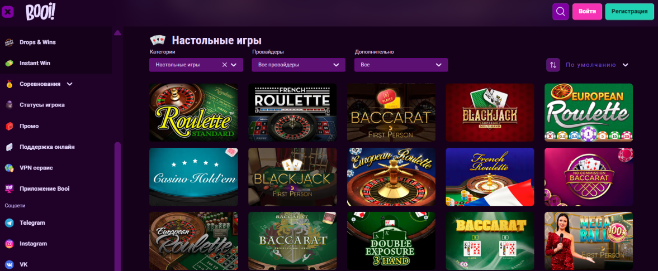Image resolution: width=658 pixels, height=271 pixels.
Task: Open Drops & Wins menu item
Action: 37,42
